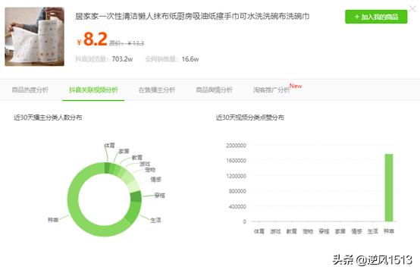Open the paper towel product thumbnail
This screenshot has height=273, width=420.
[35, 36]
